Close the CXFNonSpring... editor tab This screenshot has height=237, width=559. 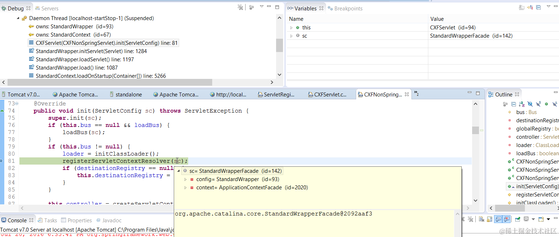click(x=407, y=95)
